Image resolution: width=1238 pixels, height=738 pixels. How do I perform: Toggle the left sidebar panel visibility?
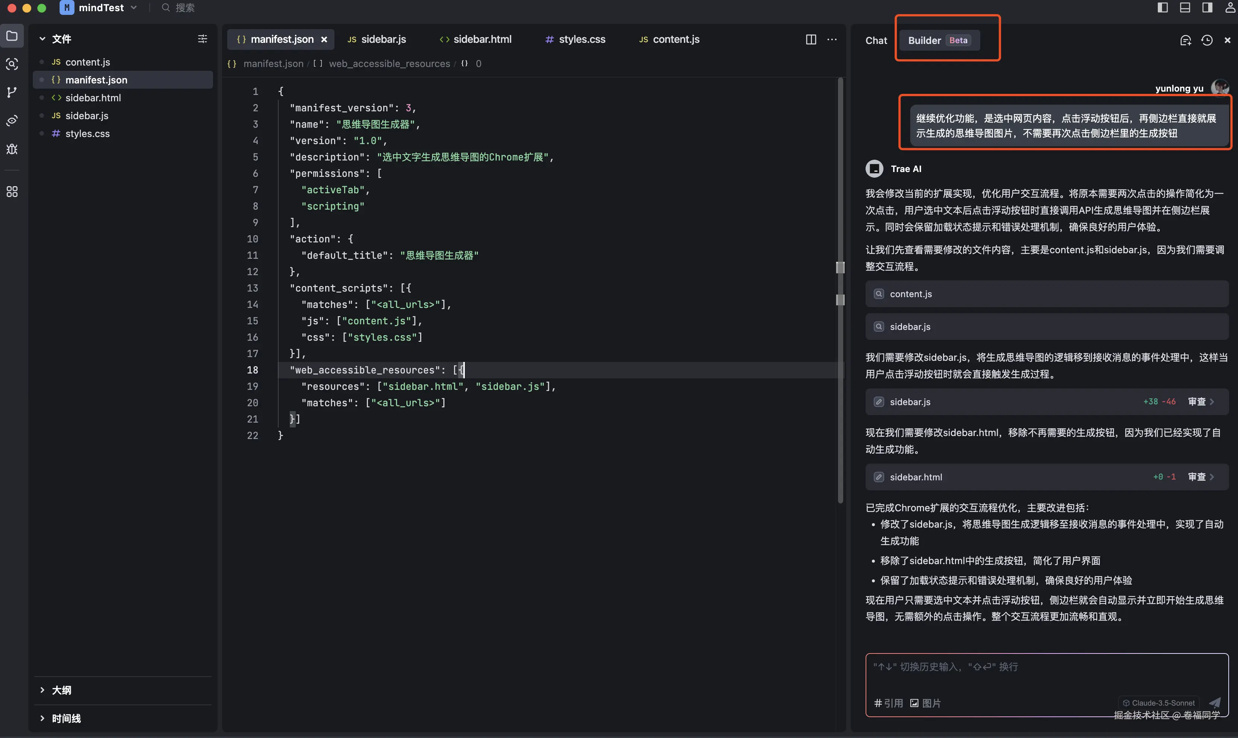(1162, 7)
